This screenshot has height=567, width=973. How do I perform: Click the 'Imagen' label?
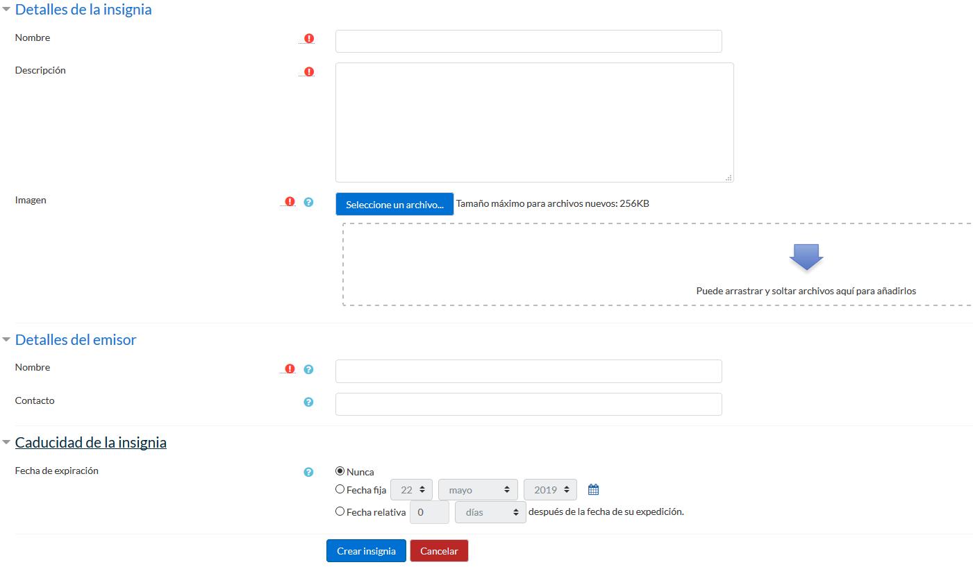point(31,200)
